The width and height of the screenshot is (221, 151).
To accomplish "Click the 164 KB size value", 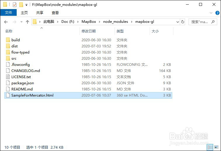I will click(165, 71).
